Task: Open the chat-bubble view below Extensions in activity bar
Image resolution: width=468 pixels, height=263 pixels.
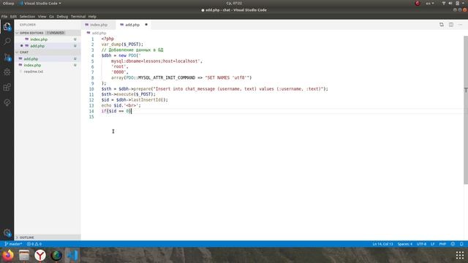Action: [x=7, y=102]
